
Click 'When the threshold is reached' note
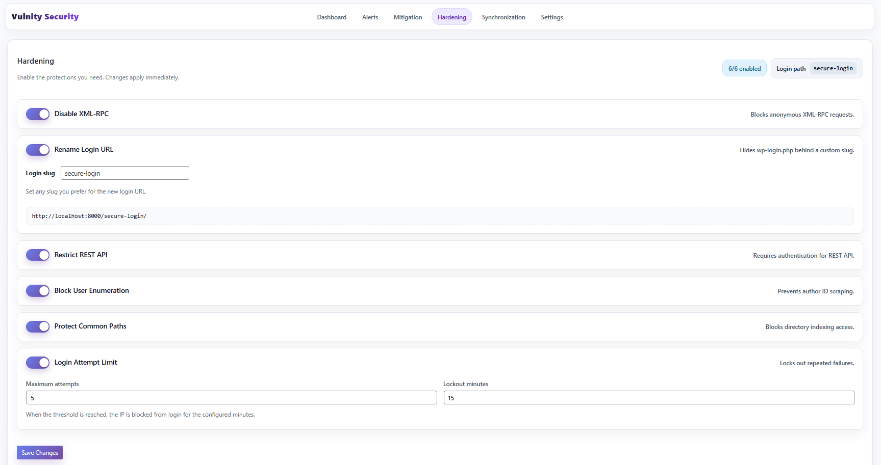click(140, 415)
